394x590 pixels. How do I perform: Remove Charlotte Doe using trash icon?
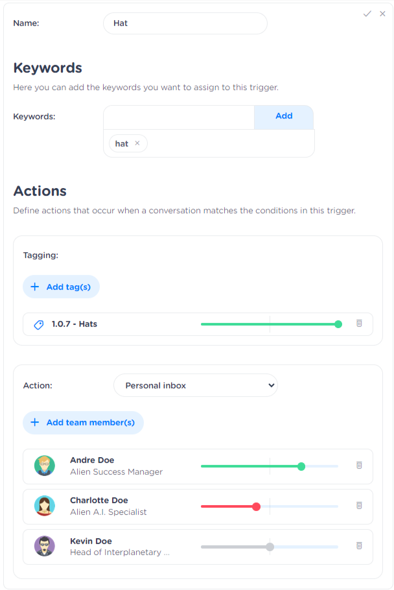coord(359,505)
